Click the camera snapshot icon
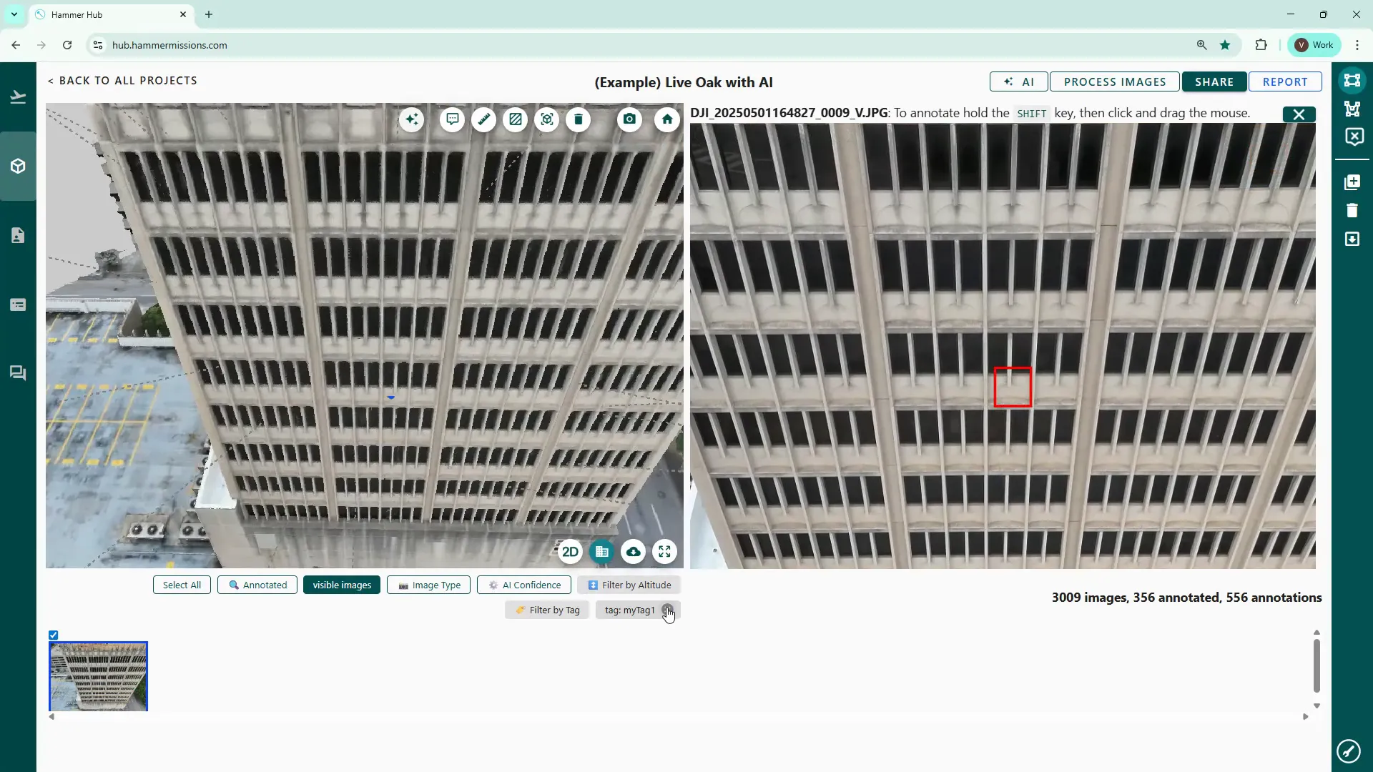 [629, 119]
